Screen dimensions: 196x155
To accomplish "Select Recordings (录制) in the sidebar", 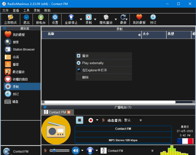I will pyautogui.click(x=22, y=86).
